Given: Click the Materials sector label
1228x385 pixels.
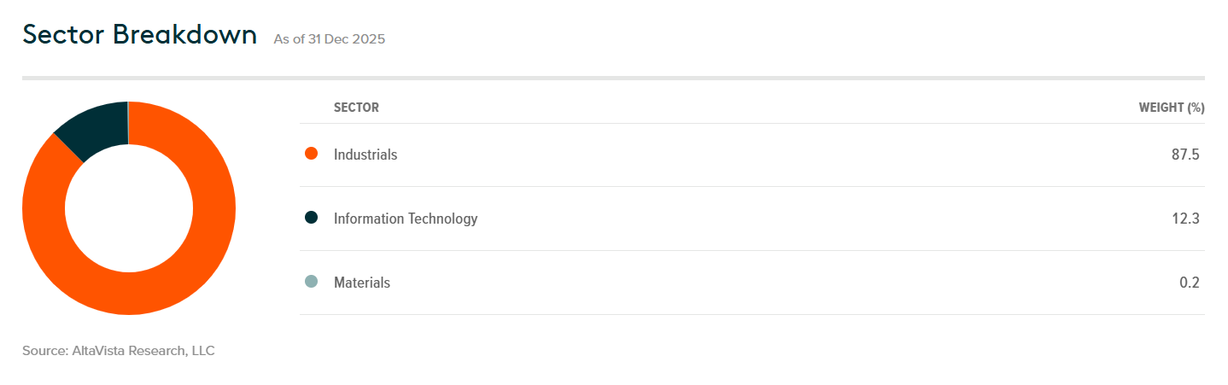Looking at the screenshot, I should click(362, 283).
